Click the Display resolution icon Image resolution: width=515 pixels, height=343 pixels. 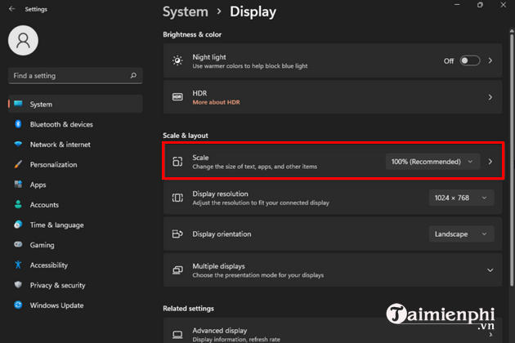coord(177,198)
